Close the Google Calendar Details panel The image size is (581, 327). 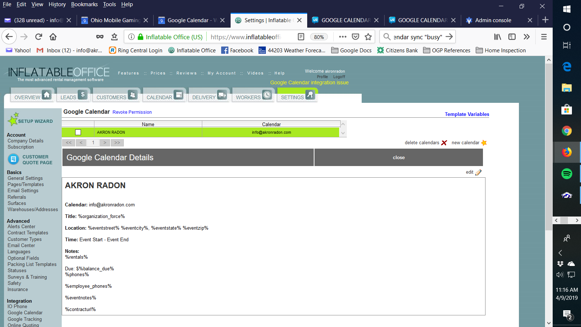(x=398, y=157)
